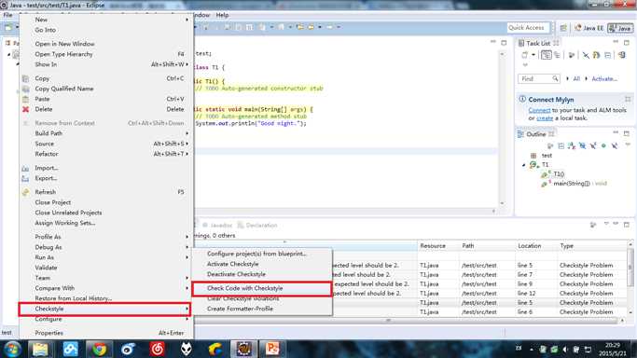Open Chrome from taskbar
The height and width of the screenshot is (358, 637).
tap(98, 349)
